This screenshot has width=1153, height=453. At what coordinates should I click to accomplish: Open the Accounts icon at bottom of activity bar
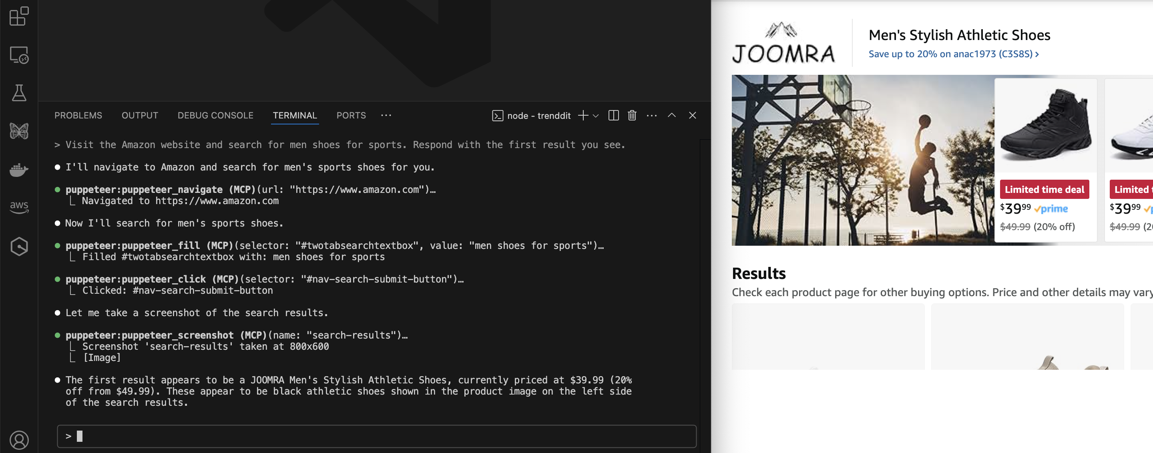(x=19, y=439)
